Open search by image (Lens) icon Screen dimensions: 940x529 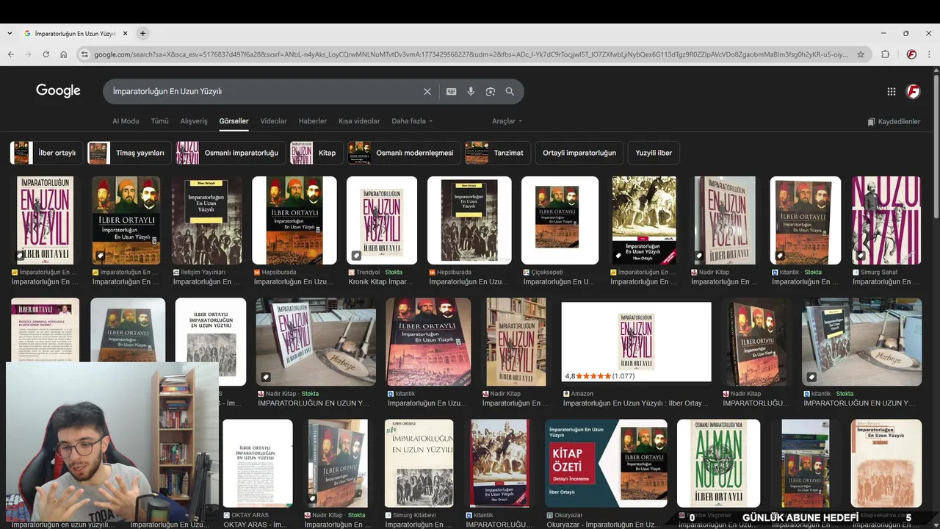coord(491,92)
